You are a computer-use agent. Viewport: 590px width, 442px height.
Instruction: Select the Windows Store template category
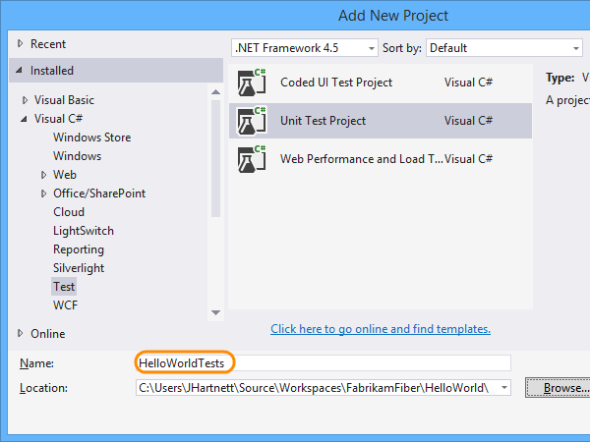(90, 138)
